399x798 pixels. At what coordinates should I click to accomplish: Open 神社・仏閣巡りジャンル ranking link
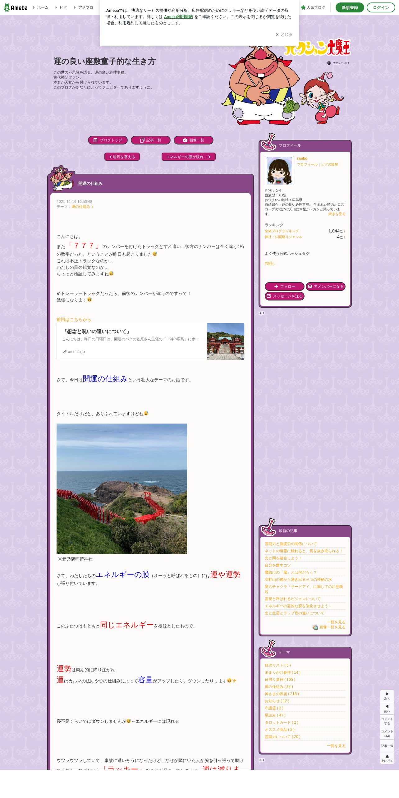point(283,237)
